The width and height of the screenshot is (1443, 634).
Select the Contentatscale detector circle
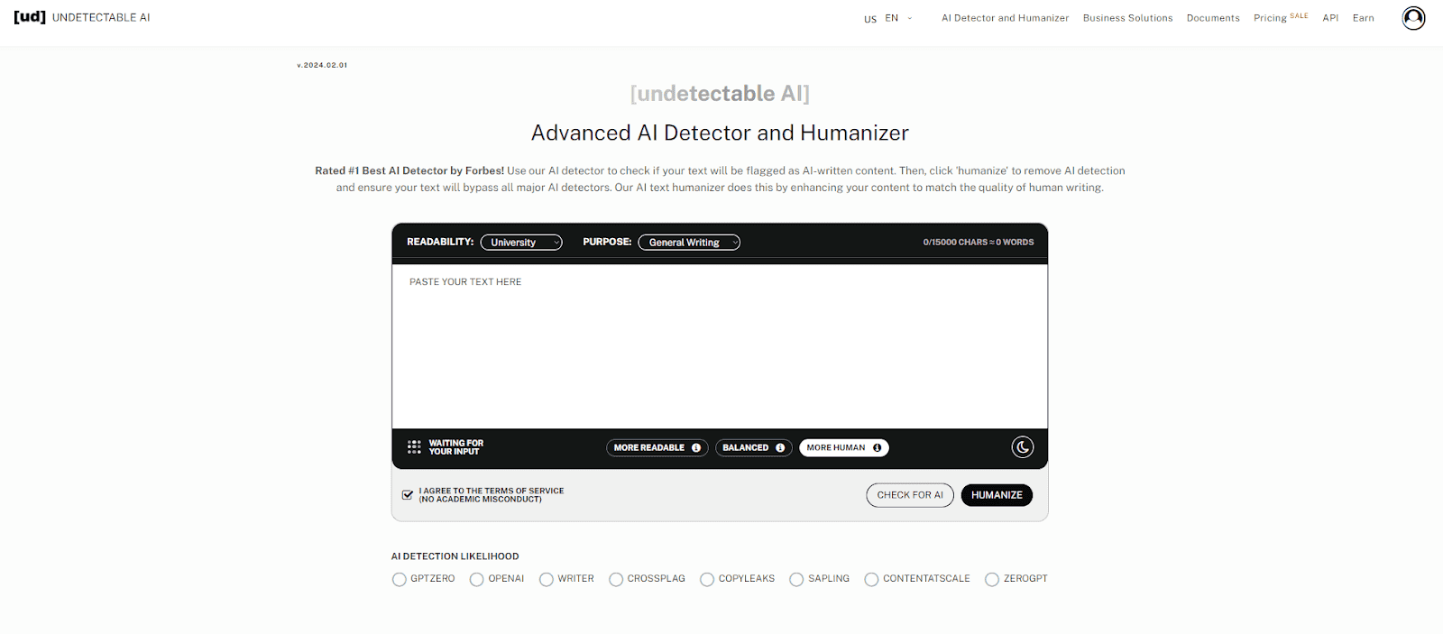coord(871,580)
